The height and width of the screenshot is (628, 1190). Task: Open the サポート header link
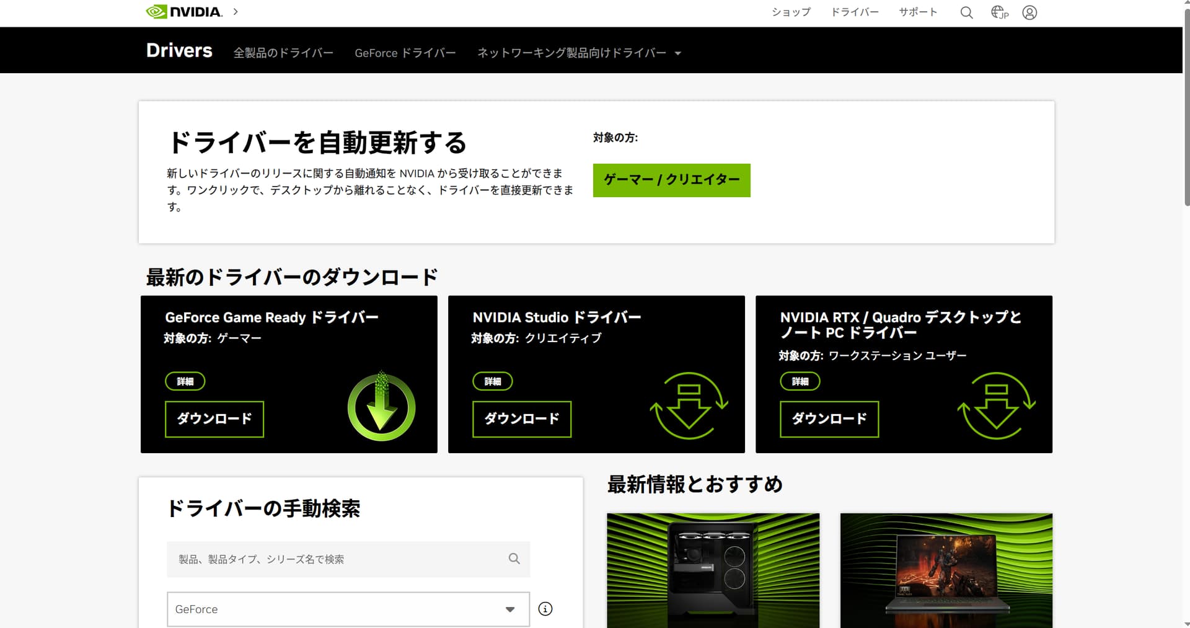pyautogui.click(x=918, y=12)
